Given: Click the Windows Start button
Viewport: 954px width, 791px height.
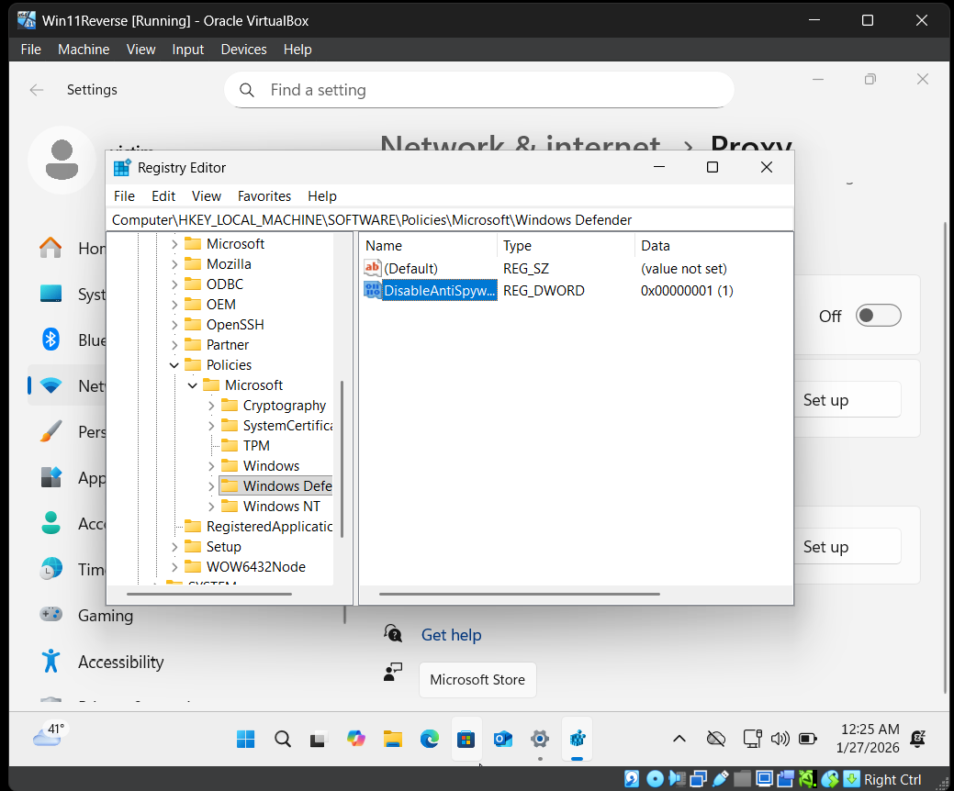Looking at the screenshot, I should coord(246,739).
